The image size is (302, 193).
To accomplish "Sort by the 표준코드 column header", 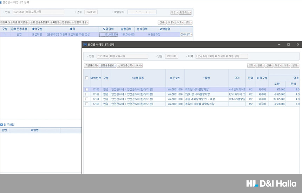I will click(x=175, y=78).
